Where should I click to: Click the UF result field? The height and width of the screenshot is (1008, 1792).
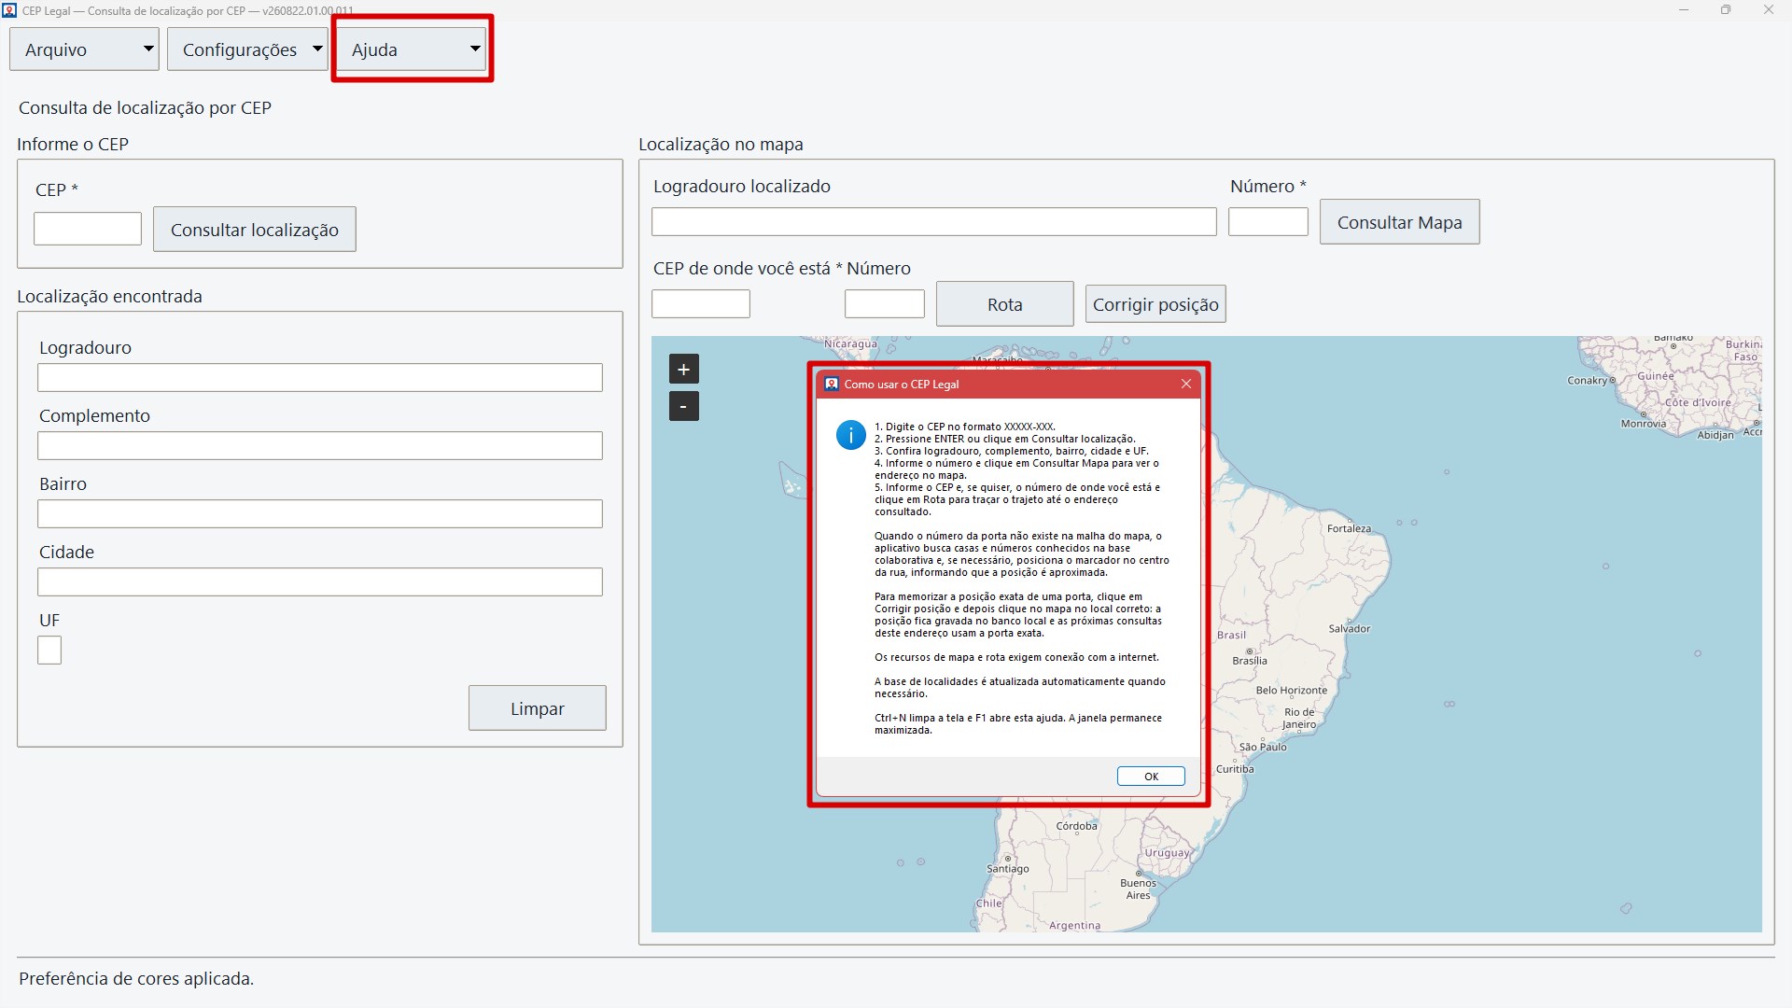tap(49, 651)
